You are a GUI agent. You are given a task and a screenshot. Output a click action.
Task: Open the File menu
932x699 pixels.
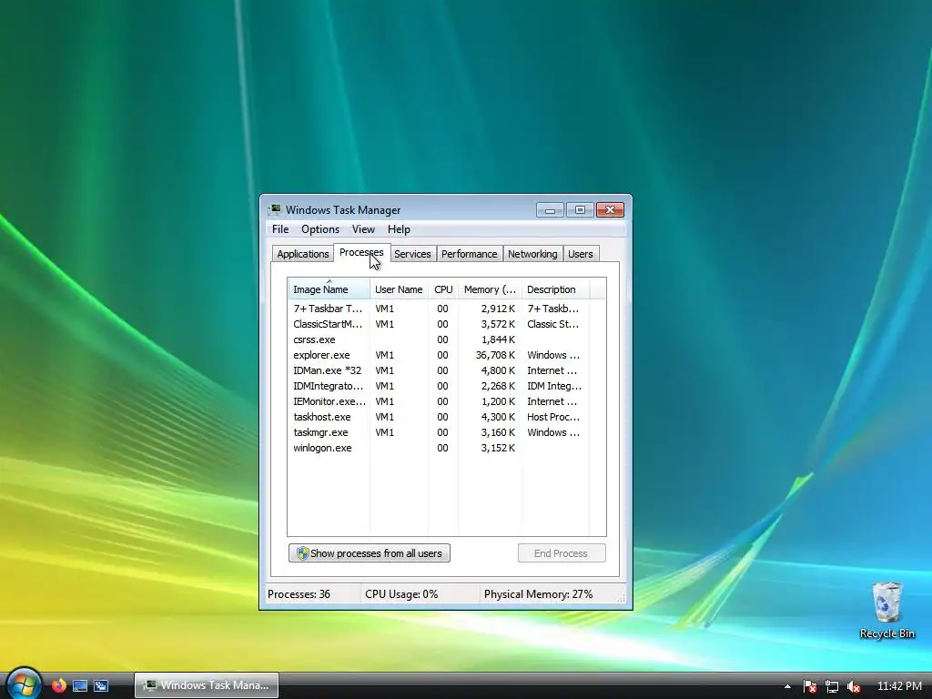pos(280,229)
